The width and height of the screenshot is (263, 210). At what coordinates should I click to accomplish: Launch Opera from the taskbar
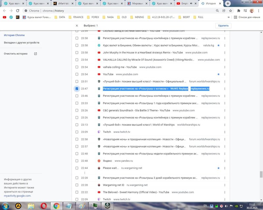pyautogui.click(x=43, y=205)
